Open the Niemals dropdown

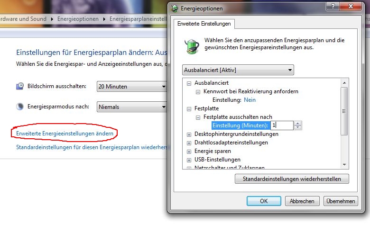click(x=132, y=107)
